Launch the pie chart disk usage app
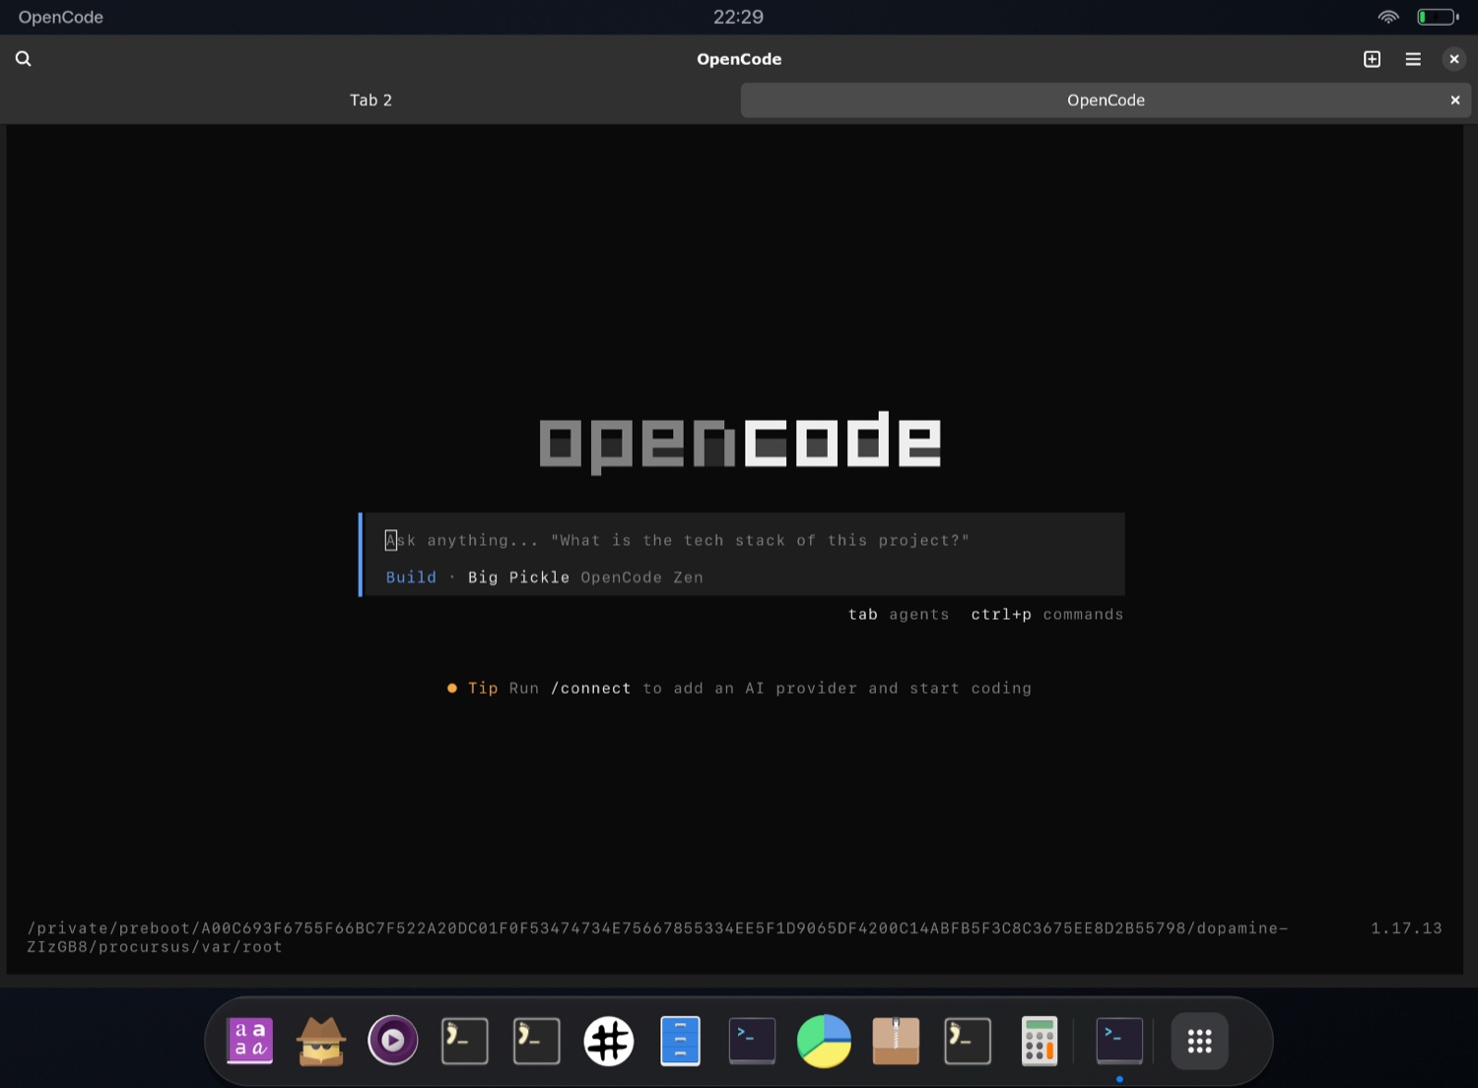This screenshot has width=1478, height=1088. [824, 1041]
